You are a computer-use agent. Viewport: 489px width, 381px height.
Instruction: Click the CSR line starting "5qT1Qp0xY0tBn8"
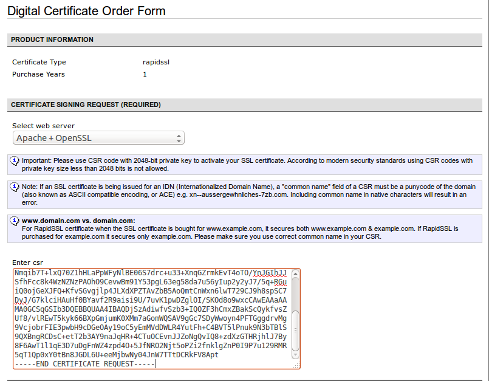(117, 355)
